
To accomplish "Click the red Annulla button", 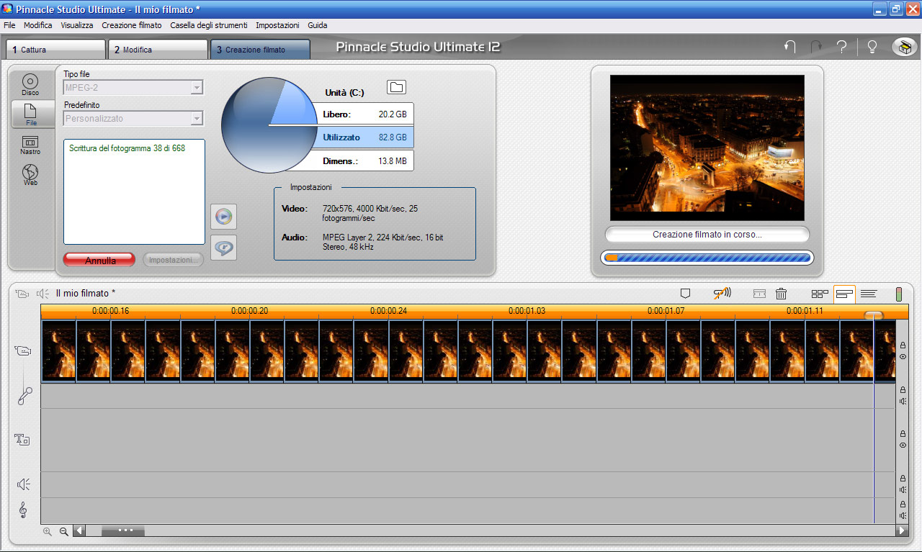I will 99,260.
